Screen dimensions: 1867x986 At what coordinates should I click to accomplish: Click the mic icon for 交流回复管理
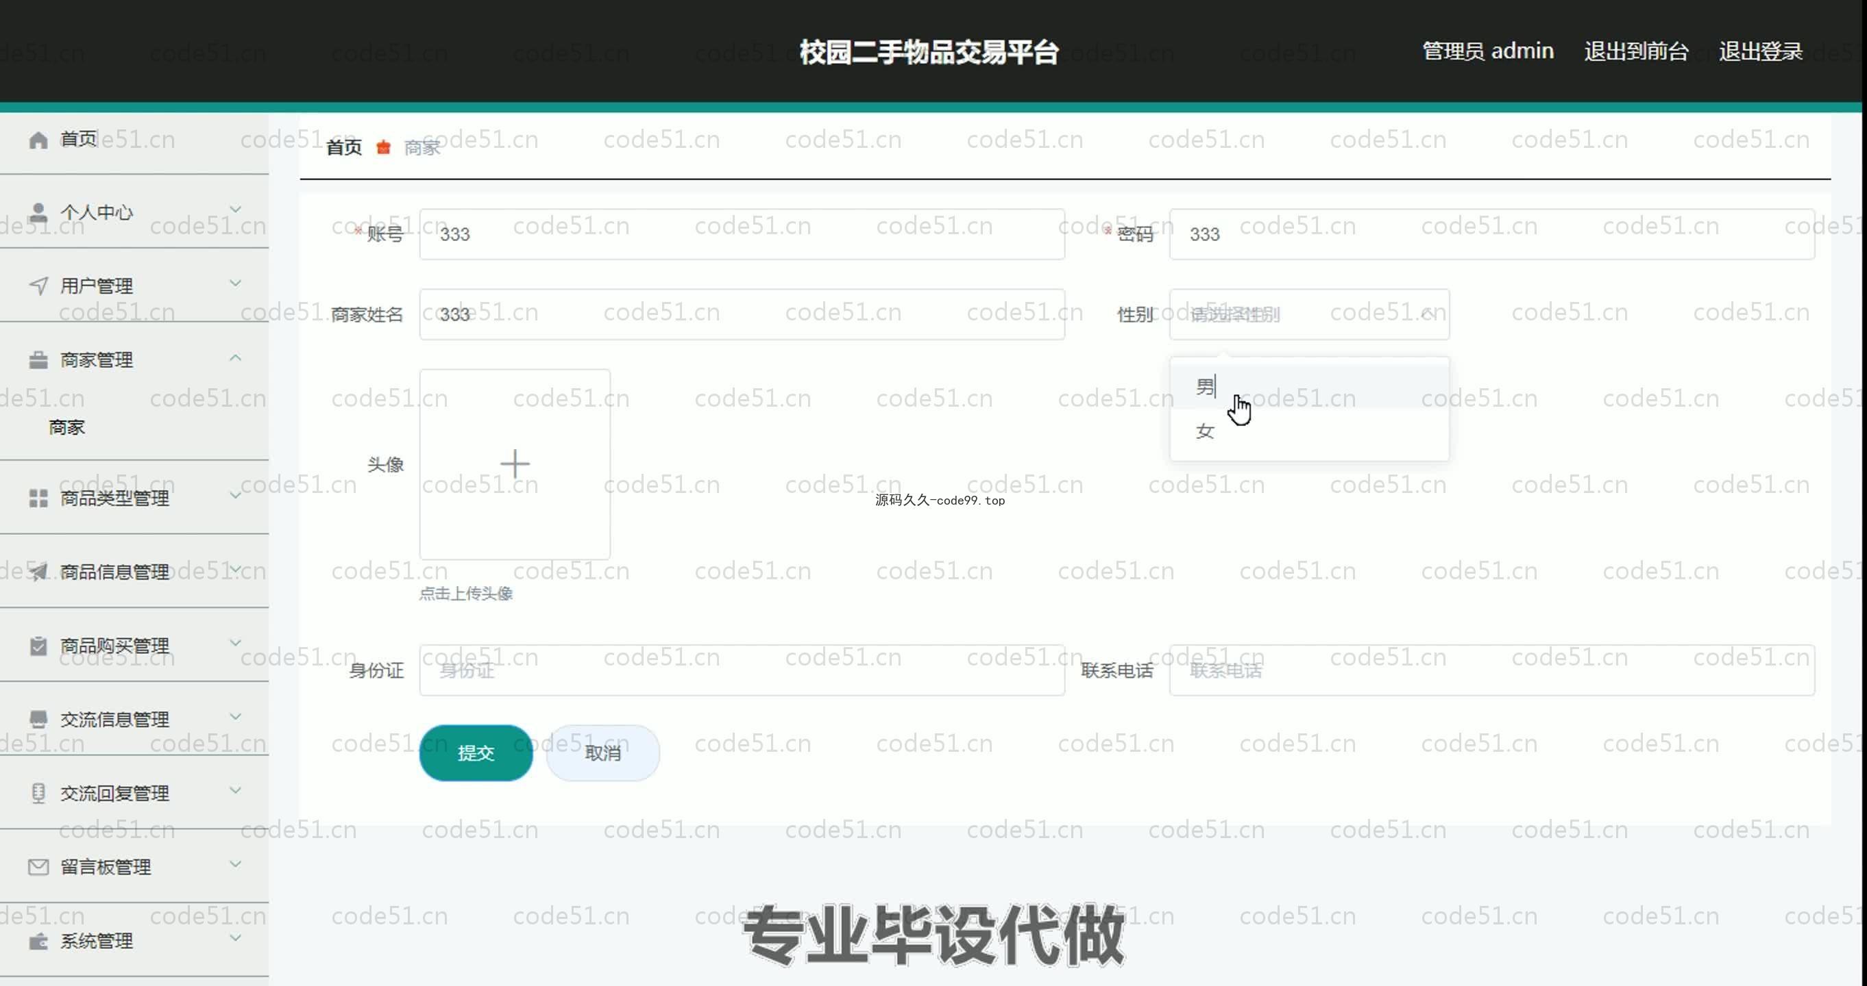38,794
